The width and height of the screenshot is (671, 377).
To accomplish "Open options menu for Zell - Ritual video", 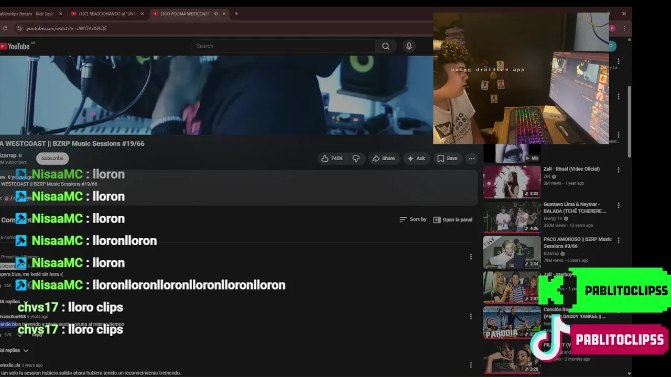I will (x=619, y=170).
